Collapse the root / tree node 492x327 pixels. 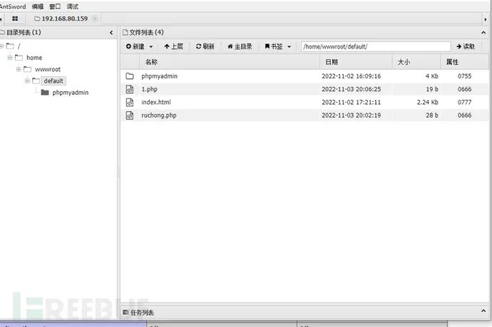click(x=1, y=46)
